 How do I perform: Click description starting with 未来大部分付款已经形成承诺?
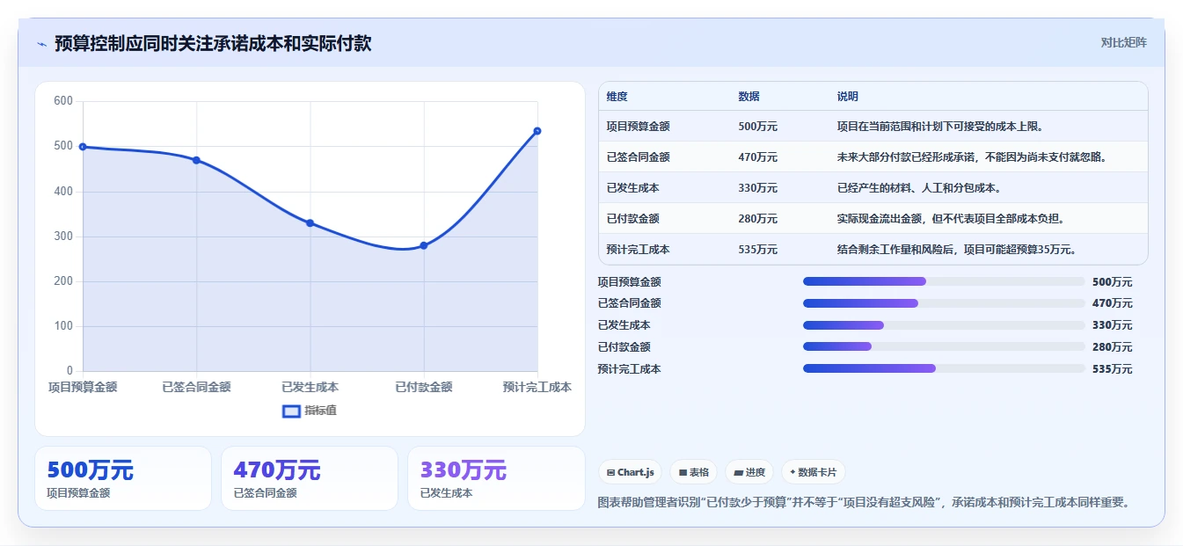(972, 157)
